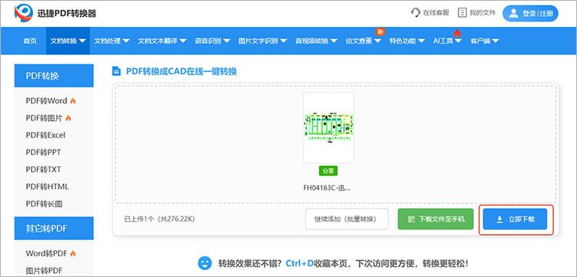Expand the 文档处理 menu
577x277 pixels.
112,41
